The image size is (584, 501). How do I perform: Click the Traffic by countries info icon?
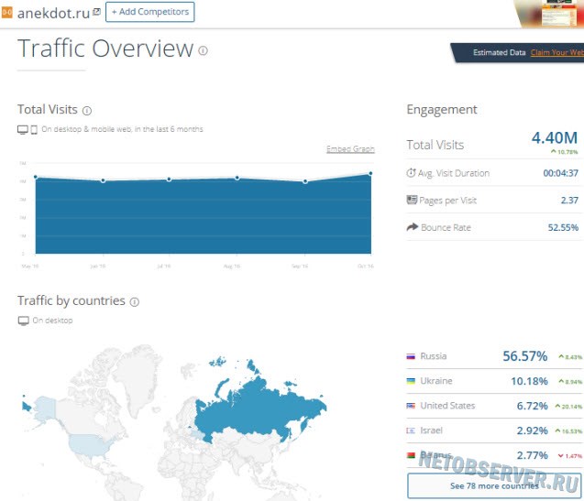tap(134, 302)
